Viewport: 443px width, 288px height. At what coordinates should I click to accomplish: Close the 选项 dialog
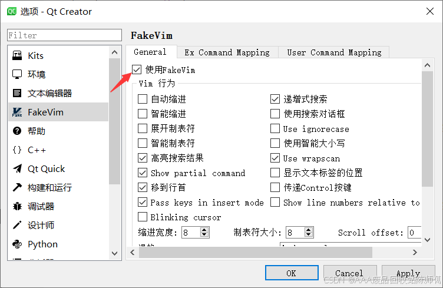click(x=429, y=12)
